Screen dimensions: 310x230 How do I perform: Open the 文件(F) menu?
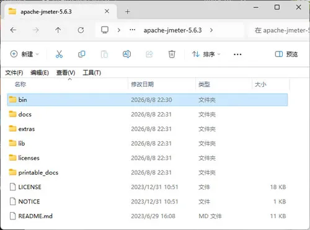tap(14, 73)
